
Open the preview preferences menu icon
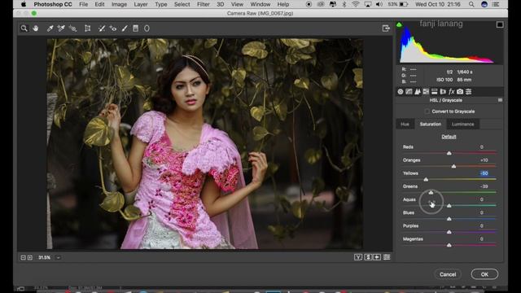387,257
